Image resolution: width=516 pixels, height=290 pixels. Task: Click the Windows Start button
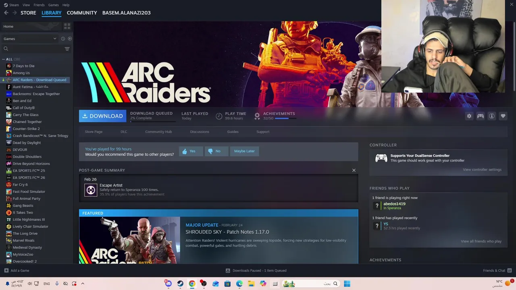pyautogui.click(x=347, y=284)
